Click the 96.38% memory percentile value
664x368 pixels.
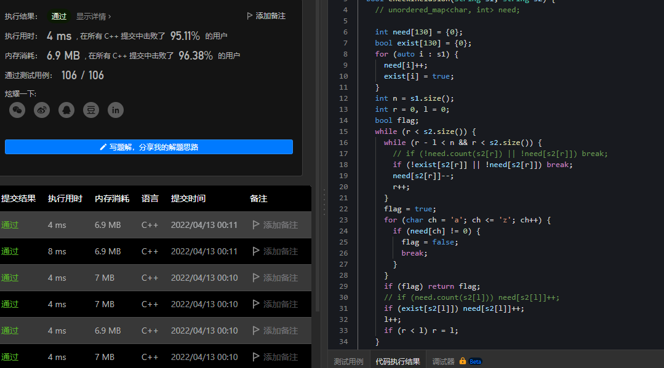point(196,55)
